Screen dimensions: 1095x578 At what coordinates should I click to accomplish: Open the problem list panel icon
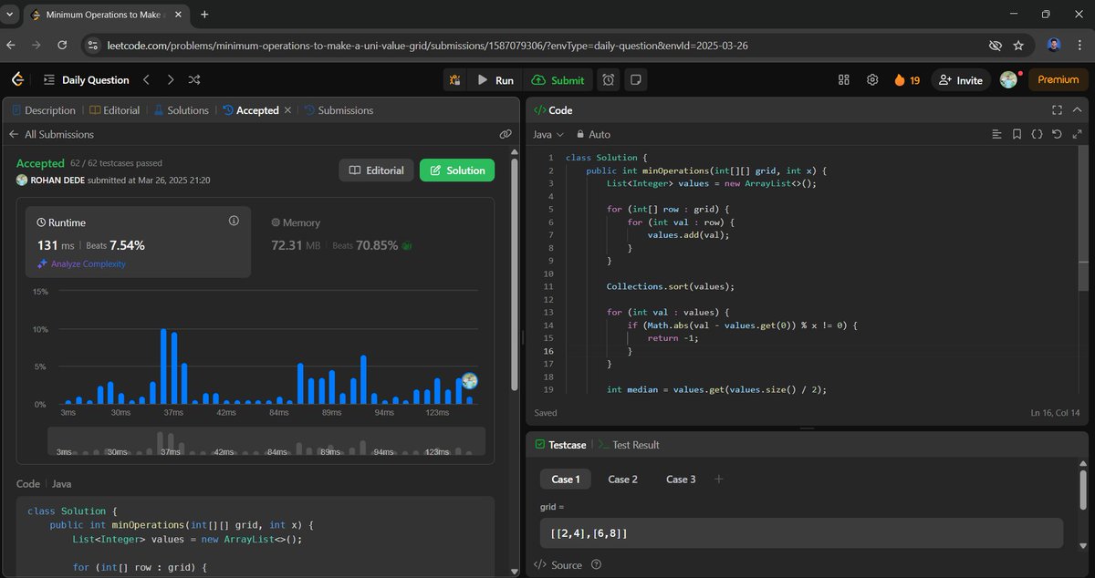click(x=48, y=80)
